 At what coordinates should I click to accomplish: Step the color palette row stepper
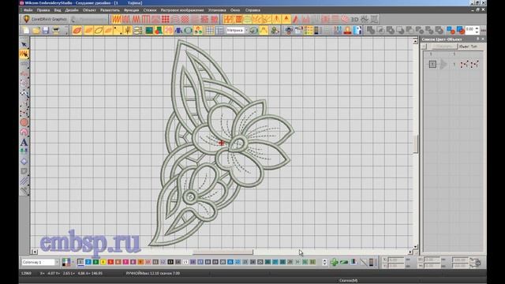[x=324, y=262]
